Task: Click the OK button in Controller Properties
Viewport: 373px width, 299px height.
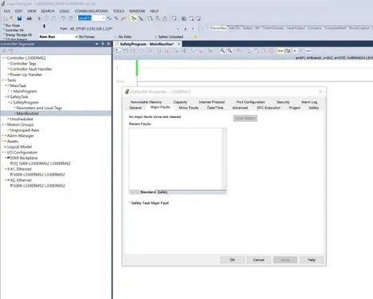Action: coord(232,260)
